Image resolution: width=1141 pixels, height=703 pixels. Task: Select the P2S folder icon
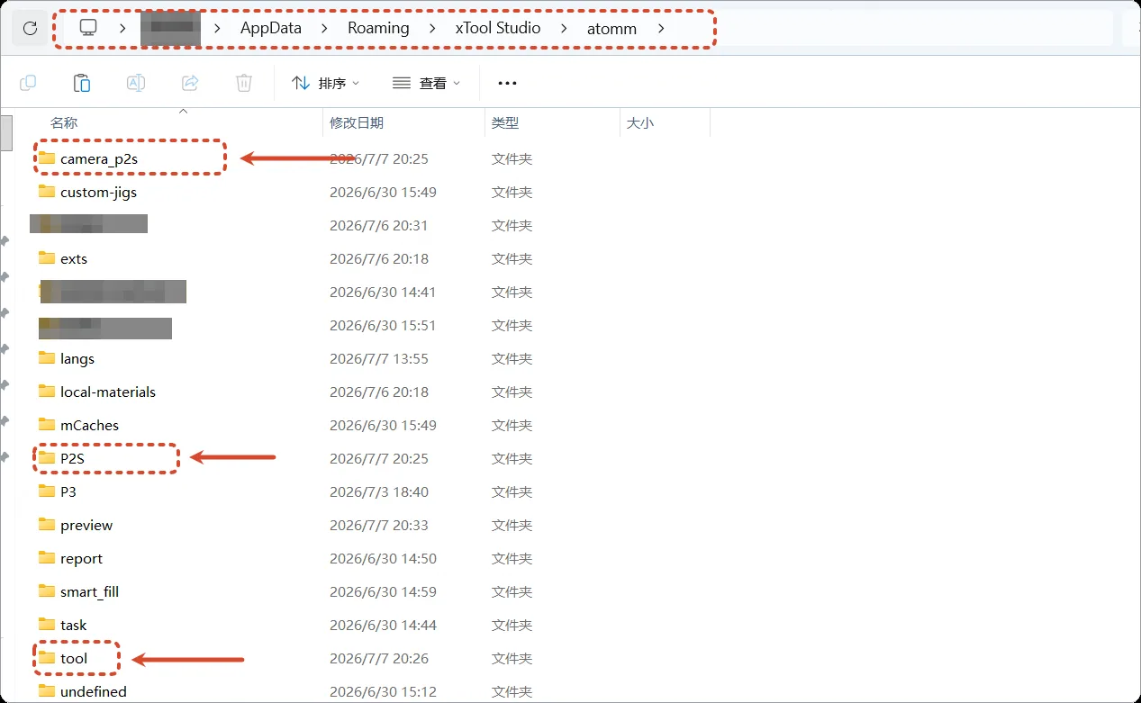[x=47, y=458]
